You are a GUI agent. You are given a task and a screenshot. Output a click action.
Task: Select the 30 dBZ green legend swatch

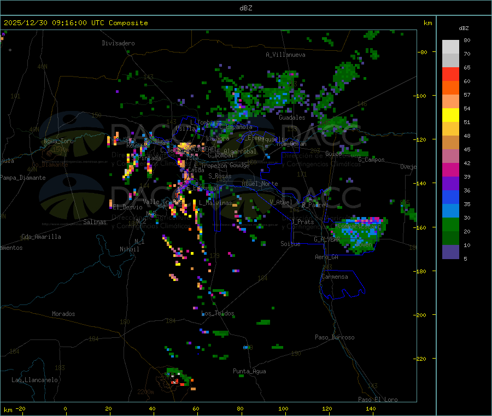[450, 225]
